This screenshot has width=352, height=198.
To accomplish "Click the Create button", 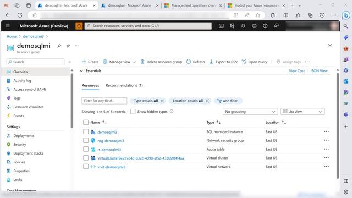I will (x=90, y=62).
